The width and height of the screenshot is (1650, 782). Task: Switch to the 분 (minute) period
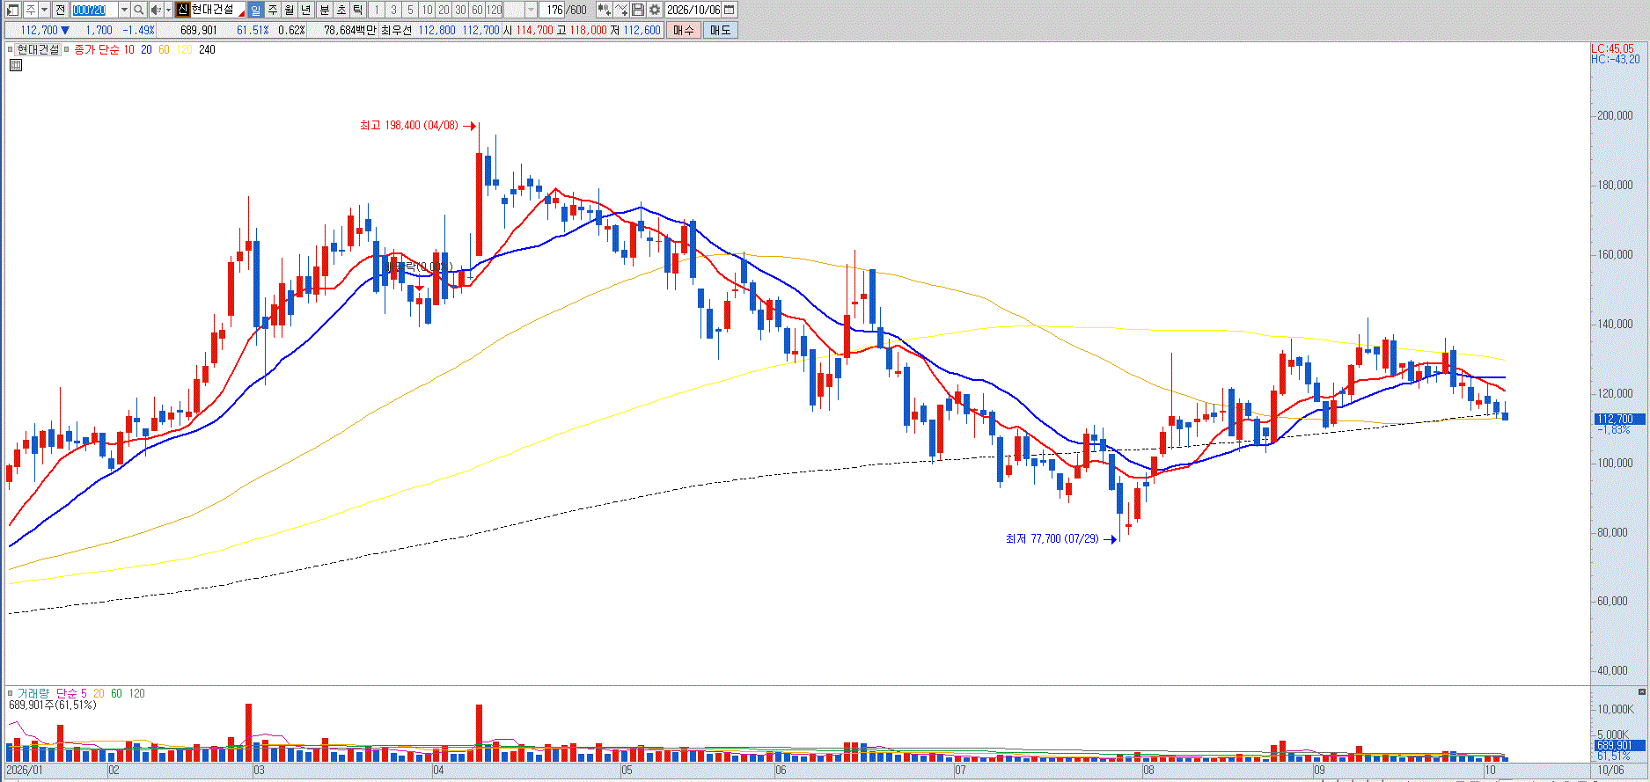pos(324,10)
